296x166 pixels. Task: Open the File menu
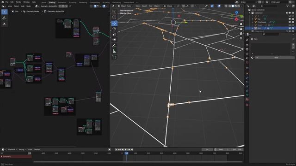coord(7,2)
